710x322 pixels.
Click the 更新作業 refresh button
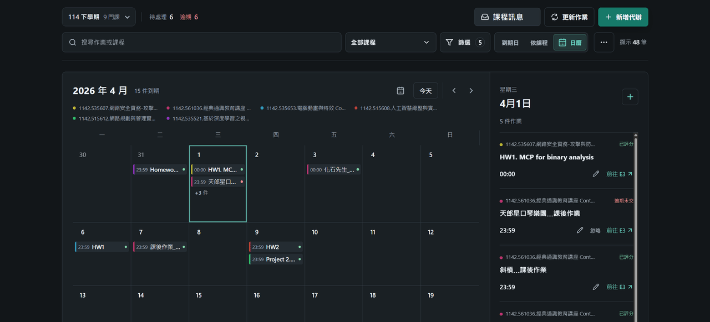pyautogui.click(x=569, y=17)
